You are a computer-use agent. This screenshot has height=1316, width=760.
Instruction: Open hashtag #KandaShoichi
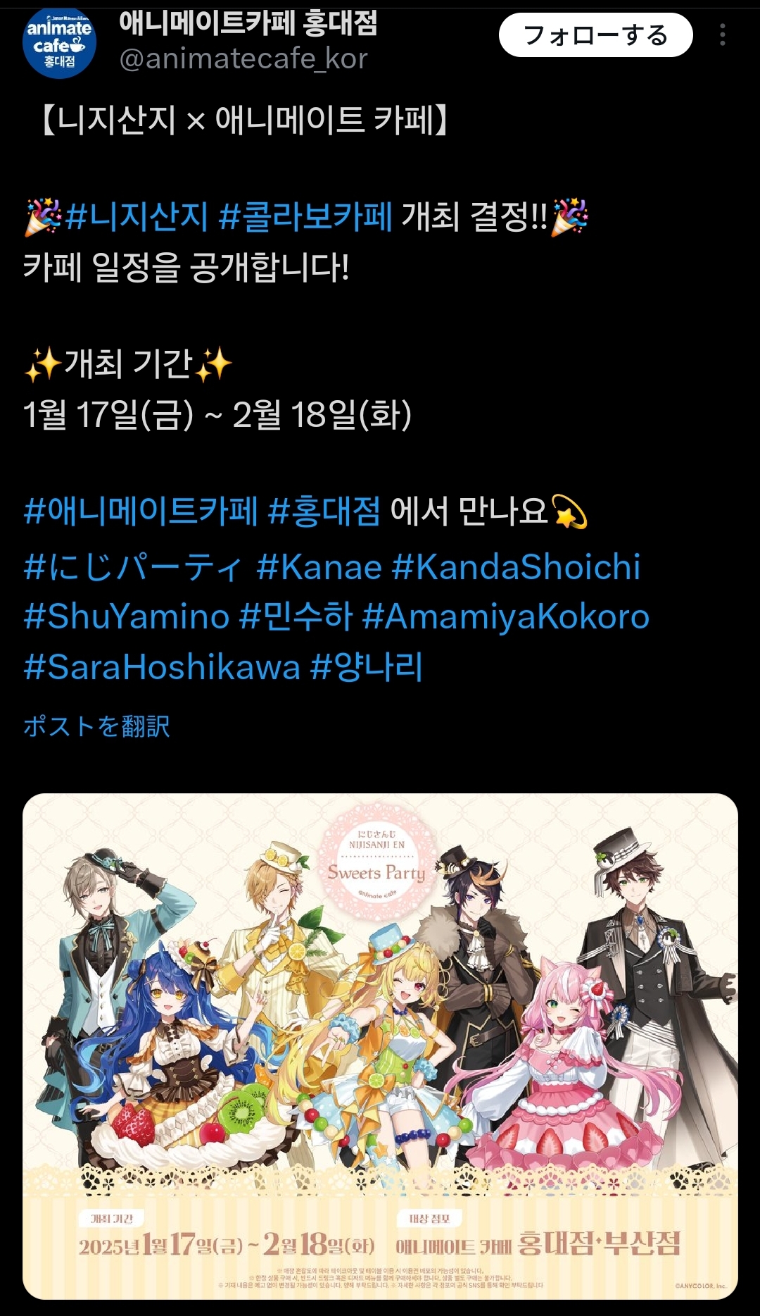click(516, 567)
